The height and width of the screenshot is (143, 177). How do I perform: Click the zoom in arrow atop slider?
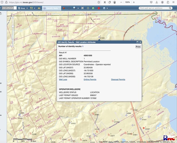[13, 18]
